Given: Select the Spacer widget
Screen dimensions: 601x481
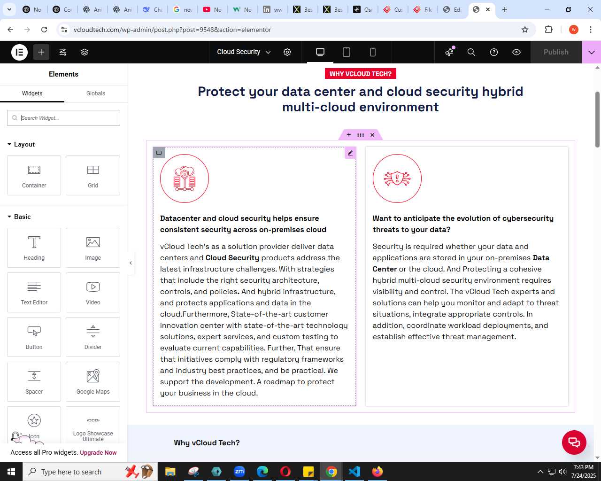Looking at the screenshot, I should [34, 381].
